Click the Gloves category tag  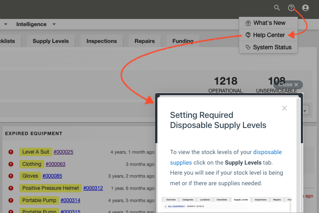click(x=30, y=176)
